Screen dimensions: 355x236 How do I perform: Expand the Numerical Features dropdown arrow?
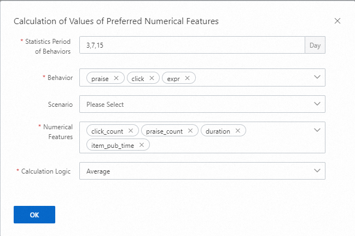coord(317,130)
